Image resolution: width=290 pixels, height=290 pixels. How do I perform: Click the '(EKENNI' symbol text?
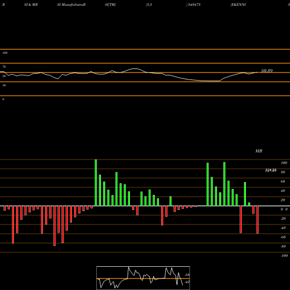(238, 5)
